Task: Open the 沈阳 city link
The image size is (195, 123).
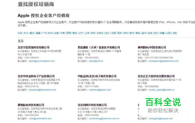Action: pyautogui.click(x=174, y=33)
